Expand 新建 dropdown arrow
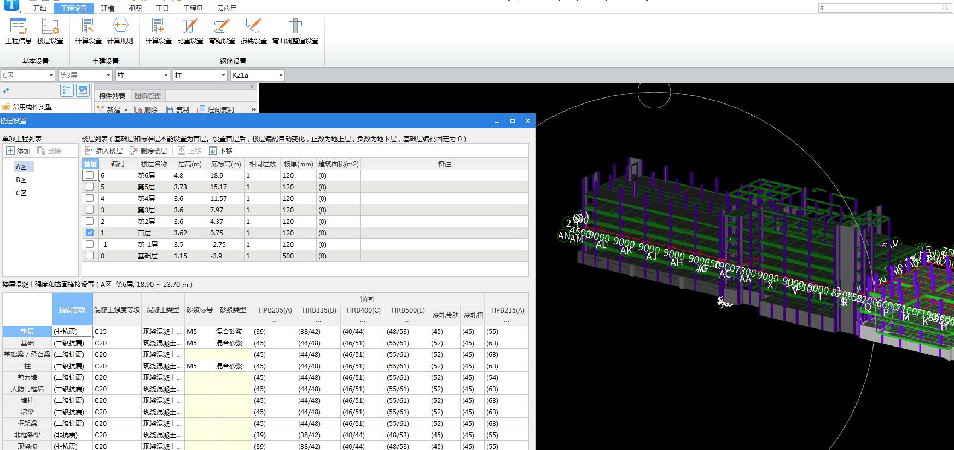Screen dimensions: 954x450 pyautogui.click(x=126, y=110)
